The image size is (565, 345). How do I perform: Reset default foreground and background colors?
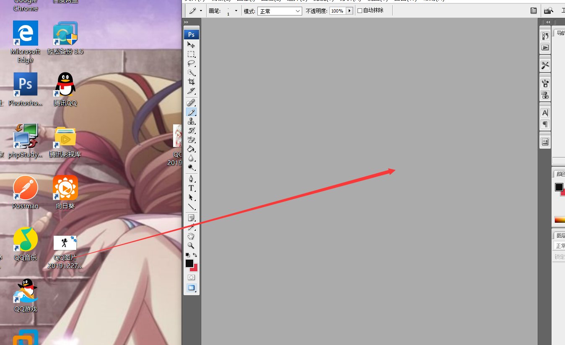tap(188, 255)
